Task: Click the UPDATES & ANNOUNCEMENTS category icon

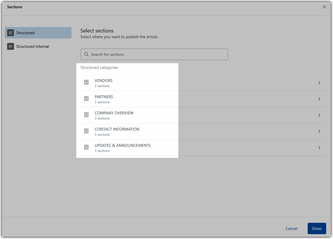Action: coord(86,147)
